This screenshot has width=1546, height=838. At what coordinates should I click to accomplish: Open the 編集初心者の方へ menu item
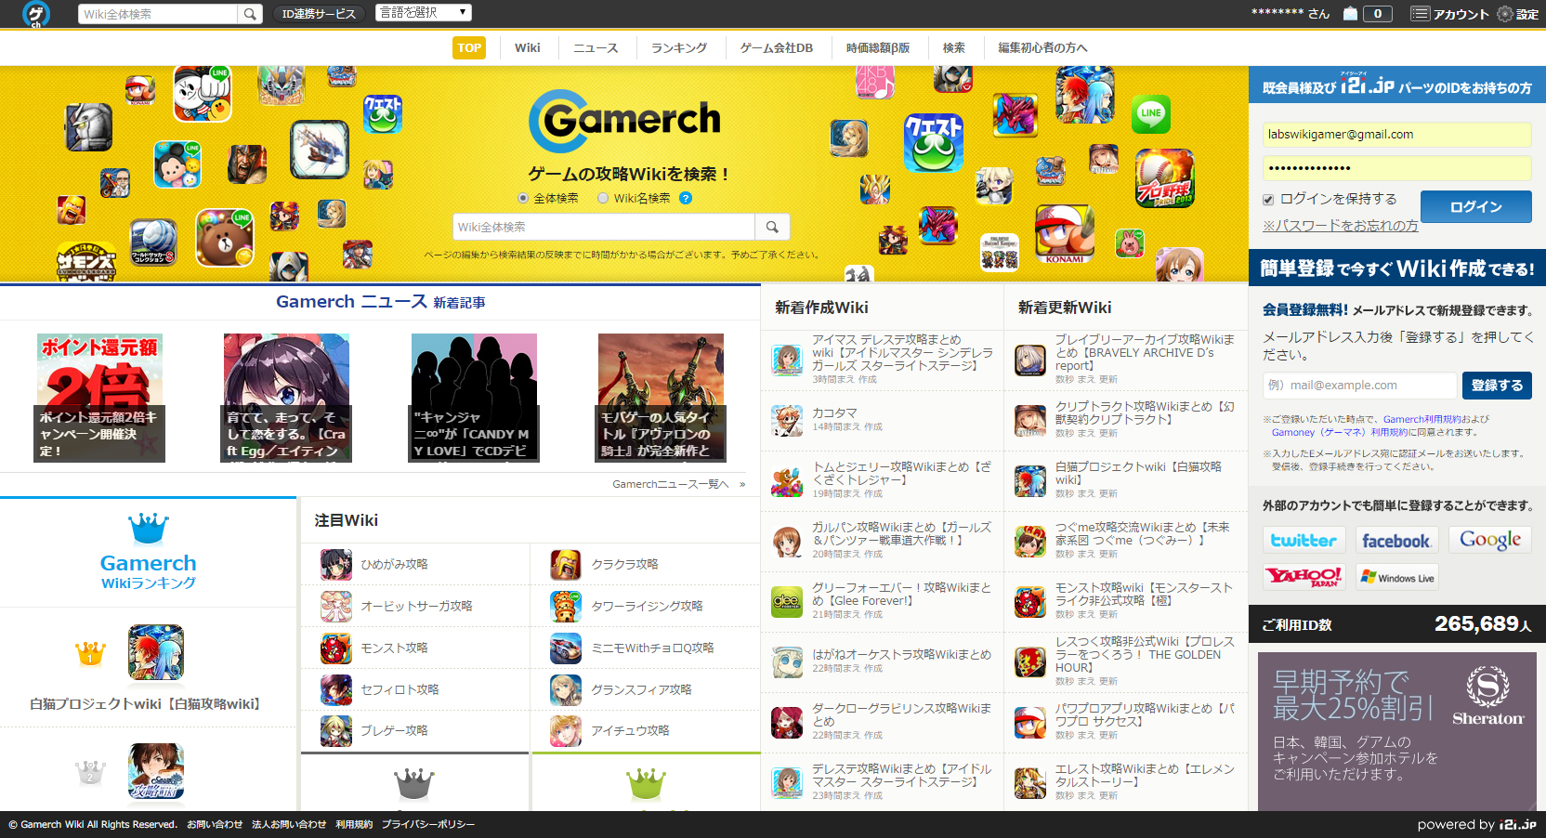[1042, 47]
